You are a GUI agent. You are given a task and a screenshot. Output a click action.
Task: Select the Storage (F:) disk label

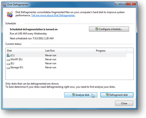[x=17, y=68]
